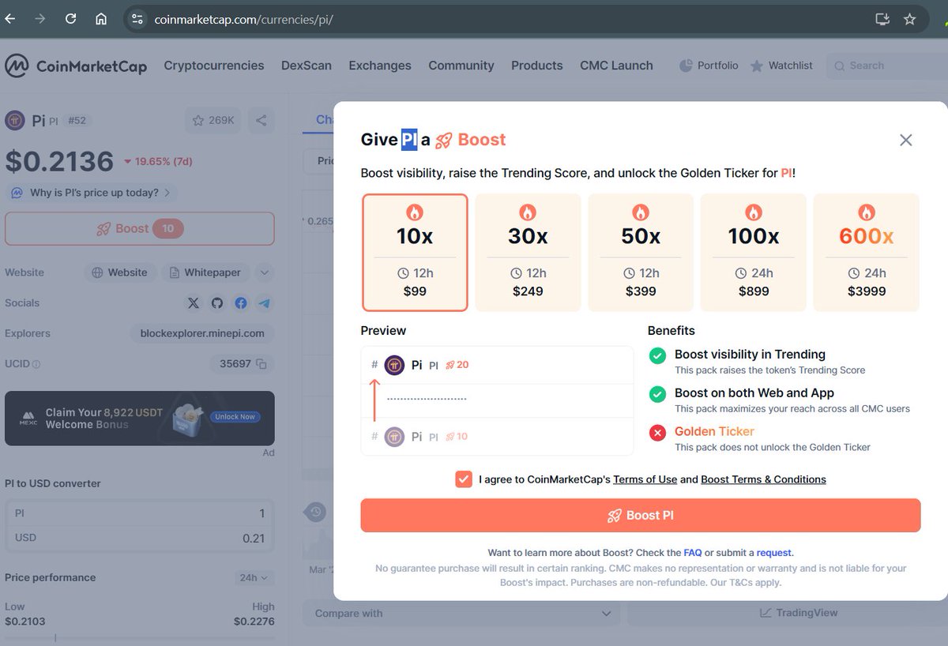This screenshot has width=948, height=646.
Task: Tick the agree to Terms of Use checkbox
Action: pos(464,479)
